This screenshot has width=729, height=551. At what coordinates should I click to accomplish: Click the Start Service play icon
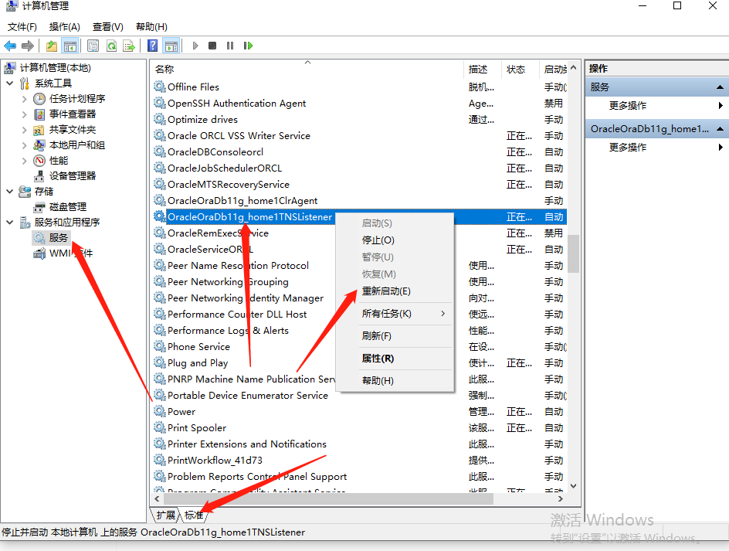pyautogui.click(x=195, y=46)
